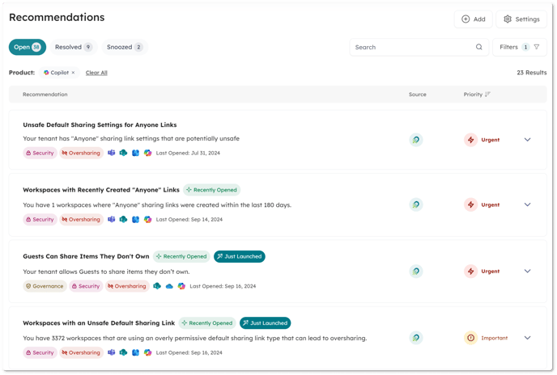
Task: Expand the Guests Can Share Items row
Action: tap(527, 272)
